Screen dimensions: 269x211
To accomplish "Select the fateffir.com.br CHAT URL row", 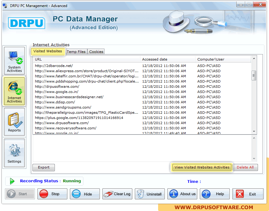I will coord(142,76).
